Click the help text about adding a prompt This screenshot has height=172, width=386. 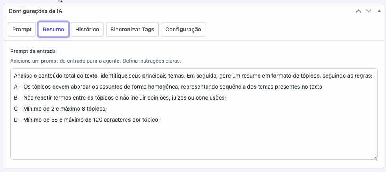96,61
